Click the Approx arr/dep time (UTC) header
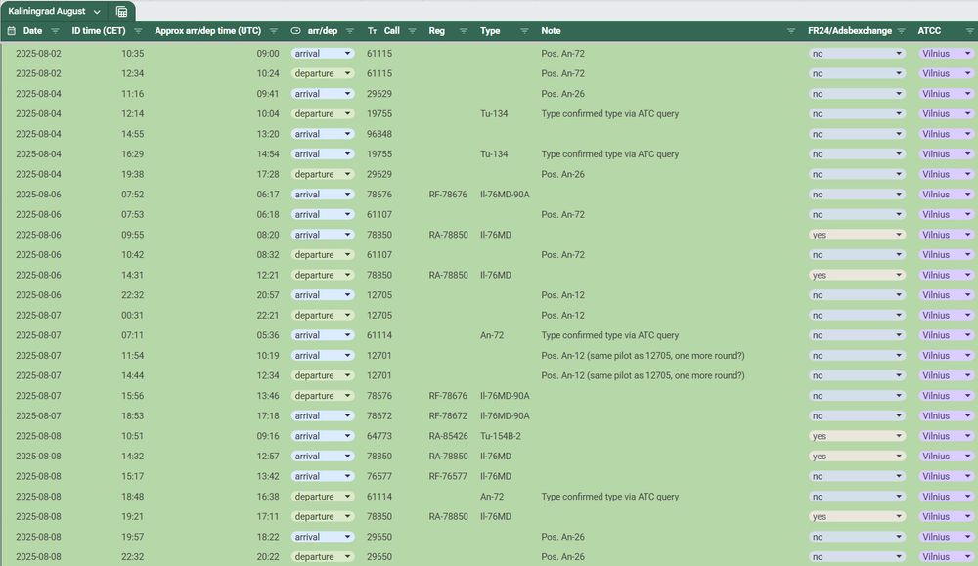Viewport: 978px width, 566px height. click(207, 31)
